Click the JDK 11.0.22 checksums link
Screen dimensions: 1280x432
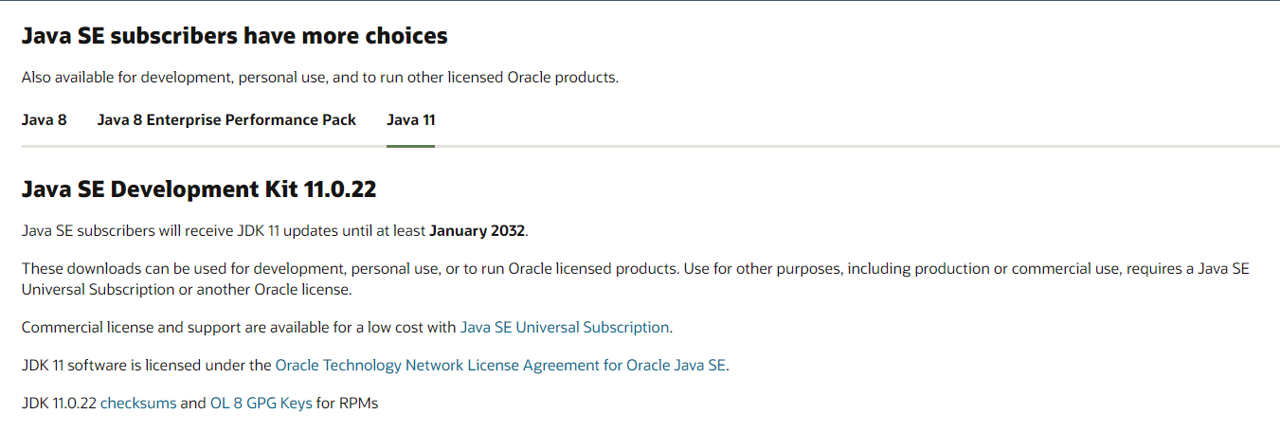click(x=138, y=404)
